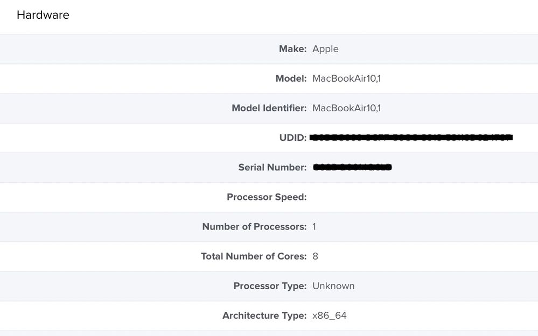Select the Apple make value

[325, 49]
